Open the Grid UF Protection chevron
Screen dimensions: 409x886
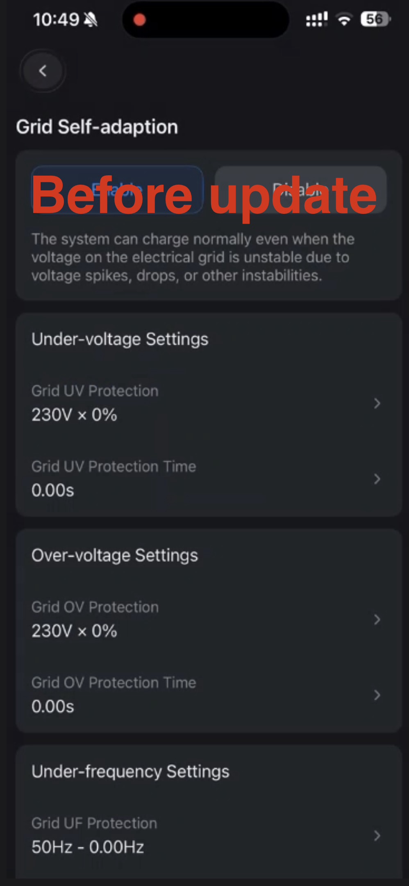click(x=377, y=836)
